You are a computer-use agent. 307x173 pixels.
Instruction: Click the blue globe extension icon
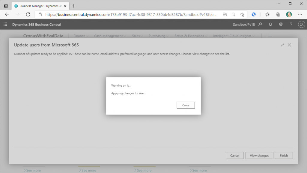254,14
